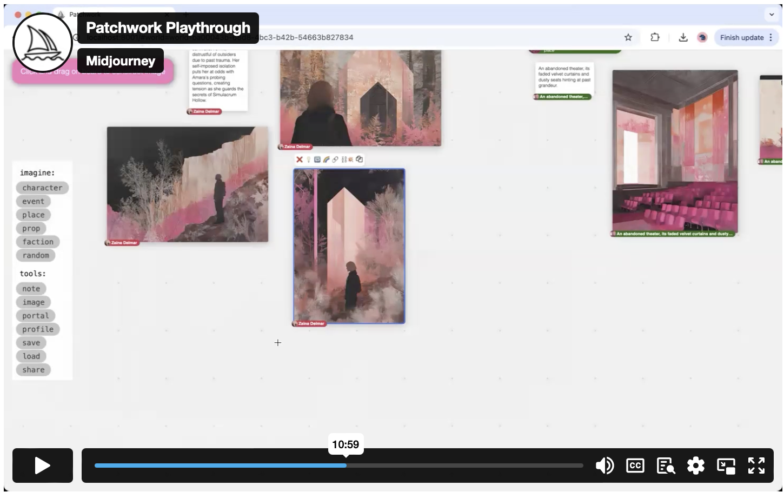784x492 pixels.
Task: Click the Midjourney sailboat logo
Action: click(43, 42)
